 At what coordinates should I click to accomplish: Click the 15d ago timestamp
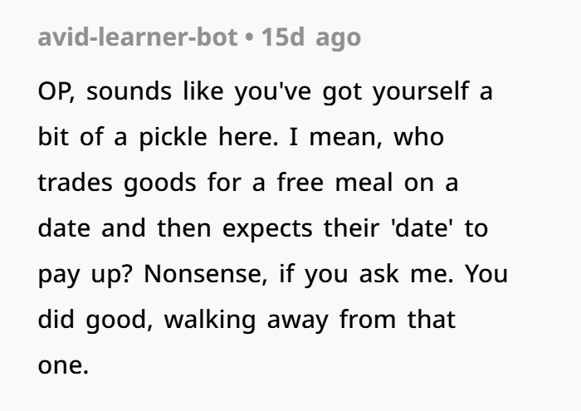[x=311, y=38]
